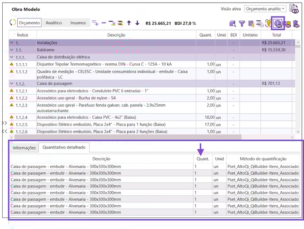This screenshot has height=229, width=304.
Task: Click the horizontal scrollbar right arrow
Action: pos(292,137)
